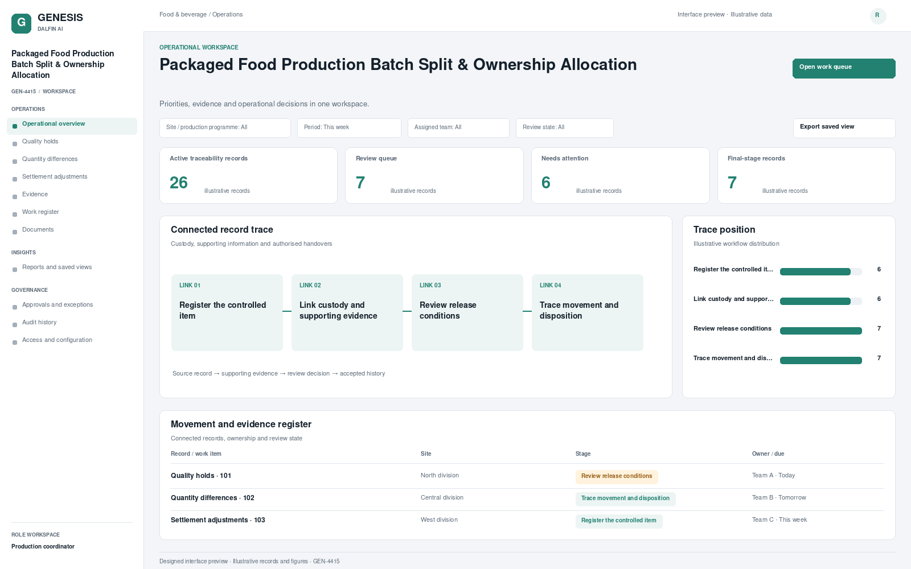Click Team C · This week cell
This screenshot has width=911, height=569.
(x=779, y=520)
